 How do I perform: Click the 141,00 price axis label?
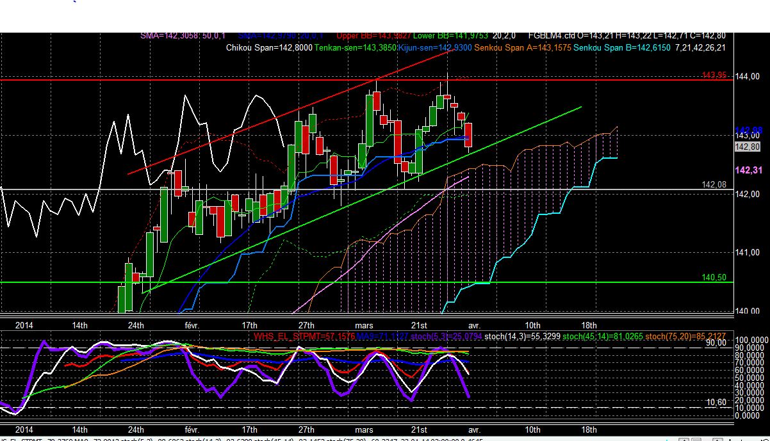click(747, 253)
